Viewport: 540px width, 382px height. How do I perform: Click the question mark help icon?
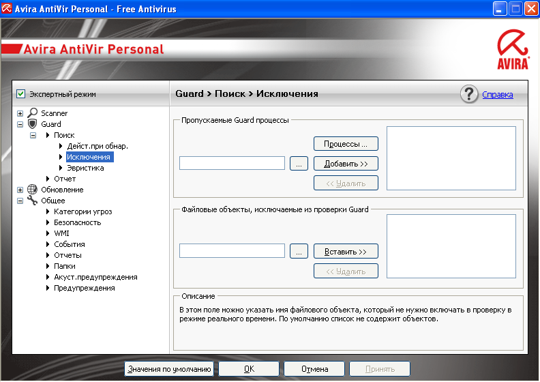tap(468, 94)
